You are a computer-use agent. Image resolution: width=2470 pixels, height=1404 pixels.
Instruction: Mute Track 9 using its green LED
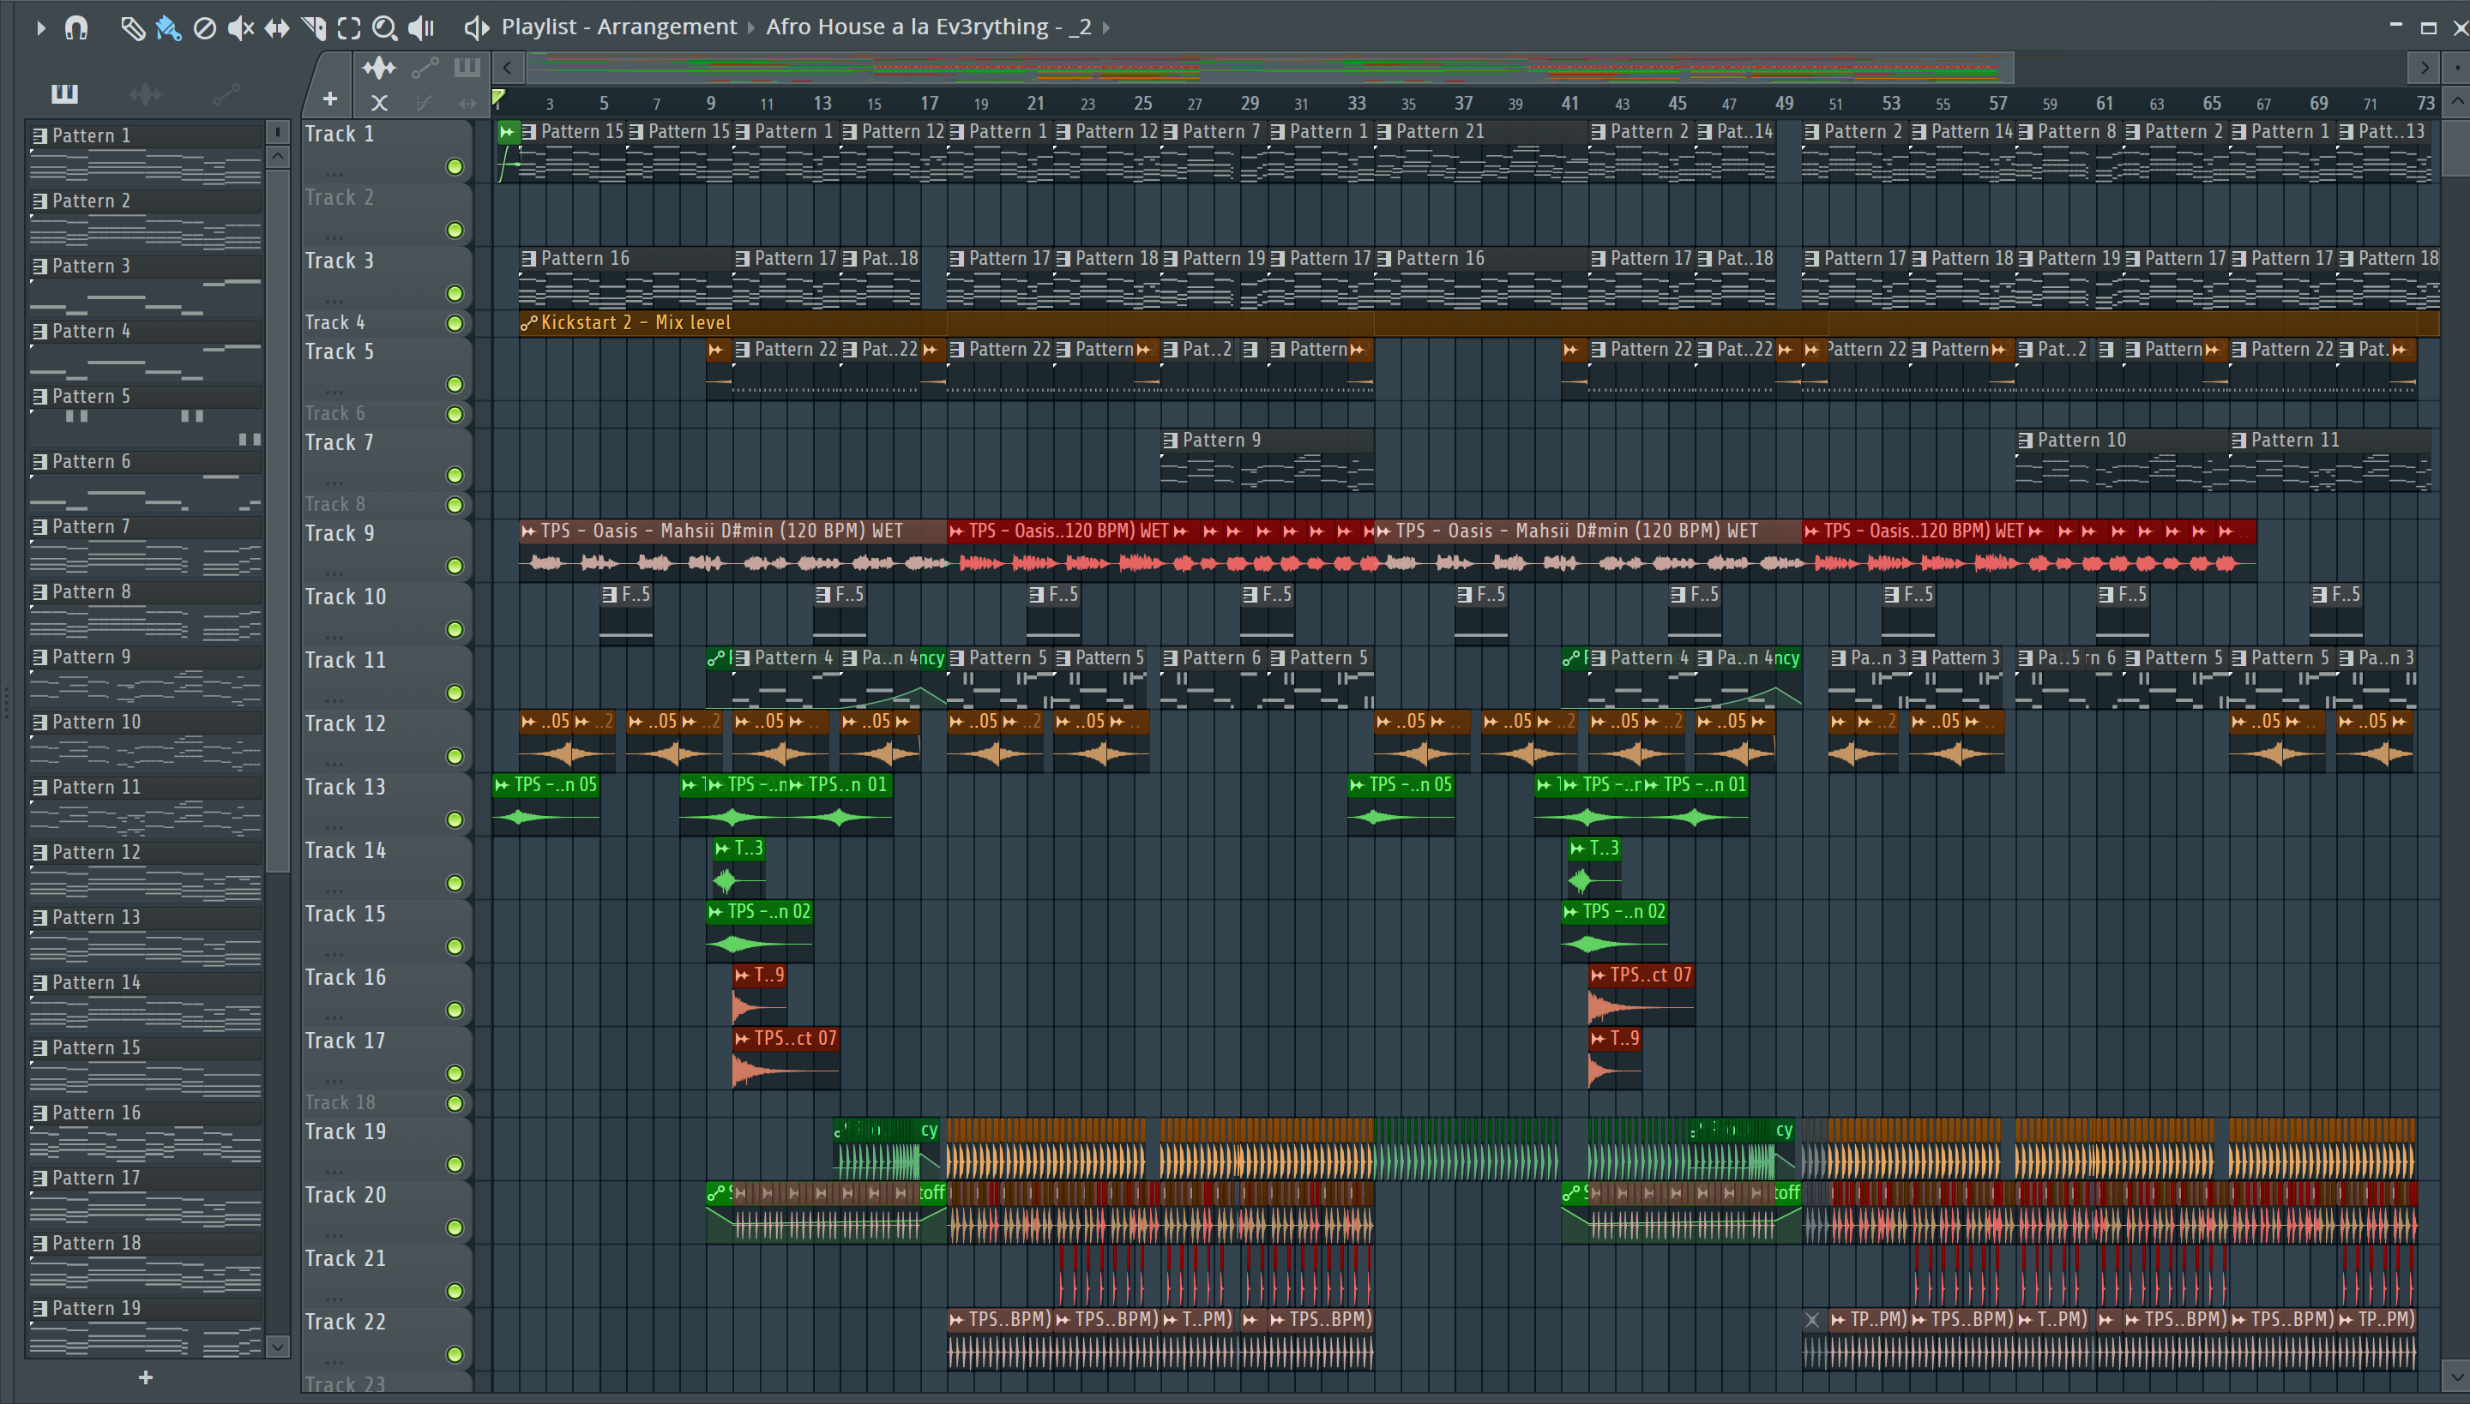[x=455, y=566]
